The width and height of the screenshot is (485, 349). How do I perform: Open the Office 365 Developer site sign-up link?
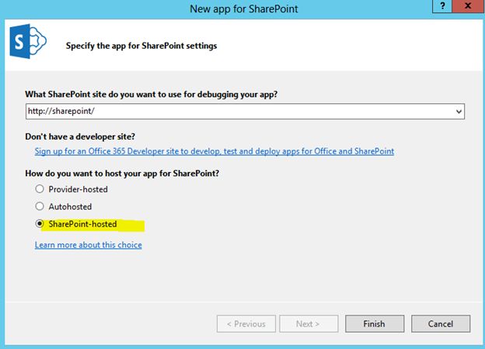pos(214,151)
